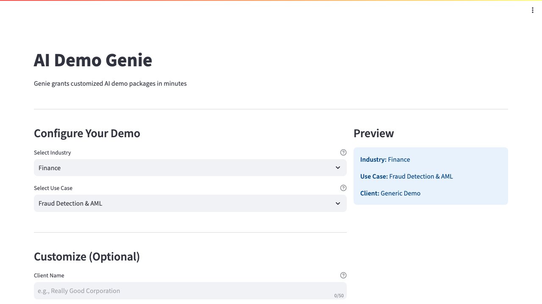Select the Industry line in the Preview box

(385, 160)
